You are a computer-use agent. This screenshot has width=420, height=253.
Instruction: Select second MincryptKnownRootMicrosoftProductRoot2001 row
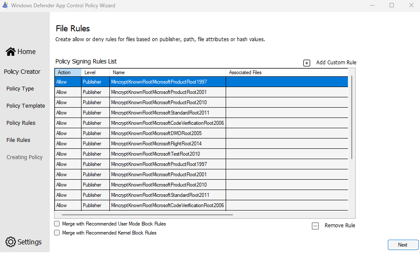click(202, 174)
